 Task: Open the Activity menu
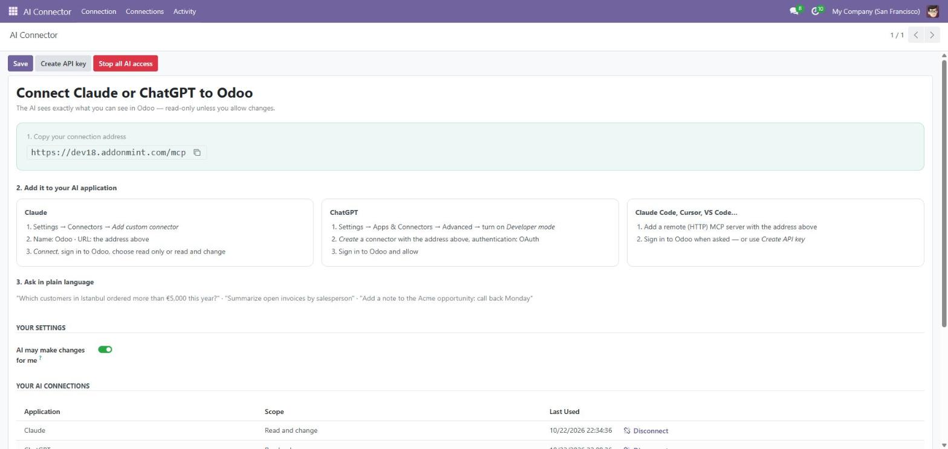[x=184, y=11]
